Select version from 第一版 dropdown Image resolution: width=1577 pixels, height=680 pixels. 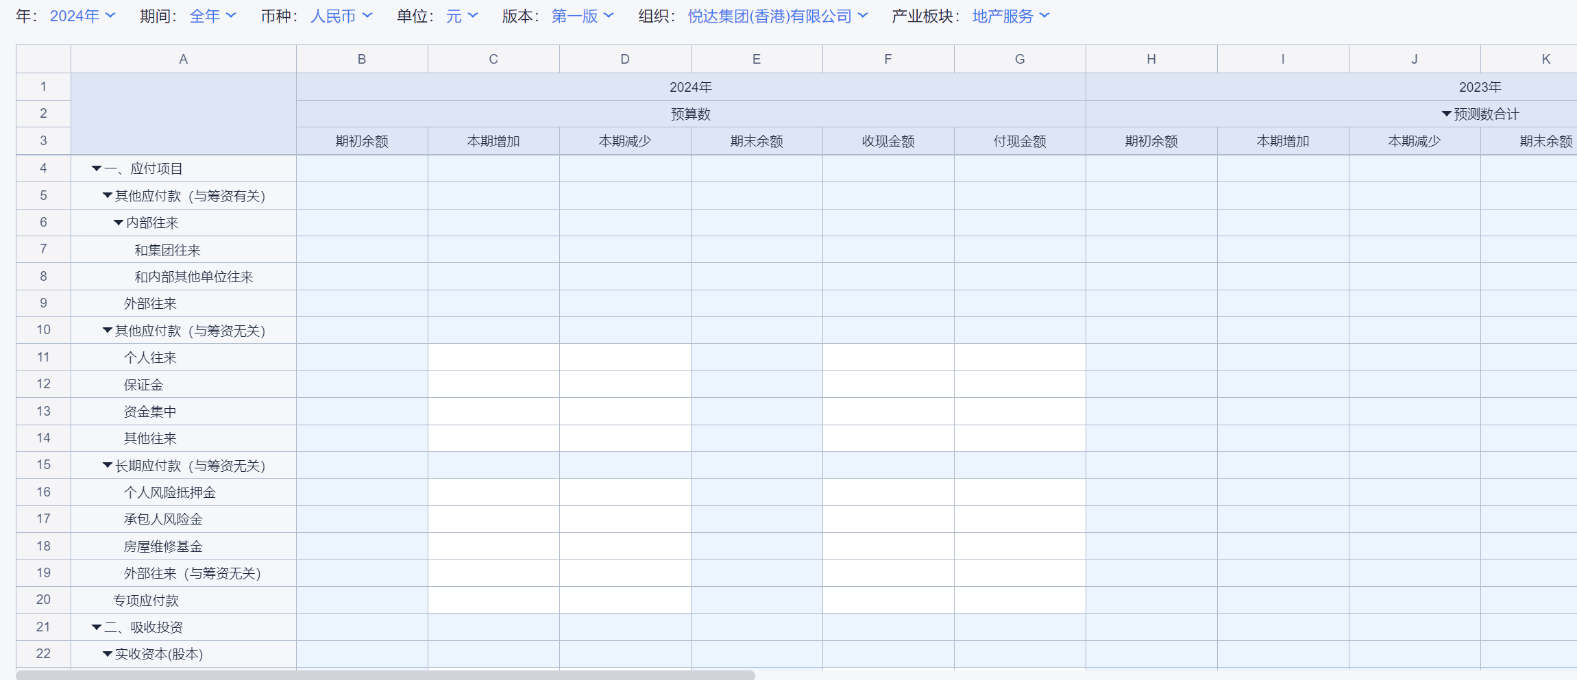(582, 16)
